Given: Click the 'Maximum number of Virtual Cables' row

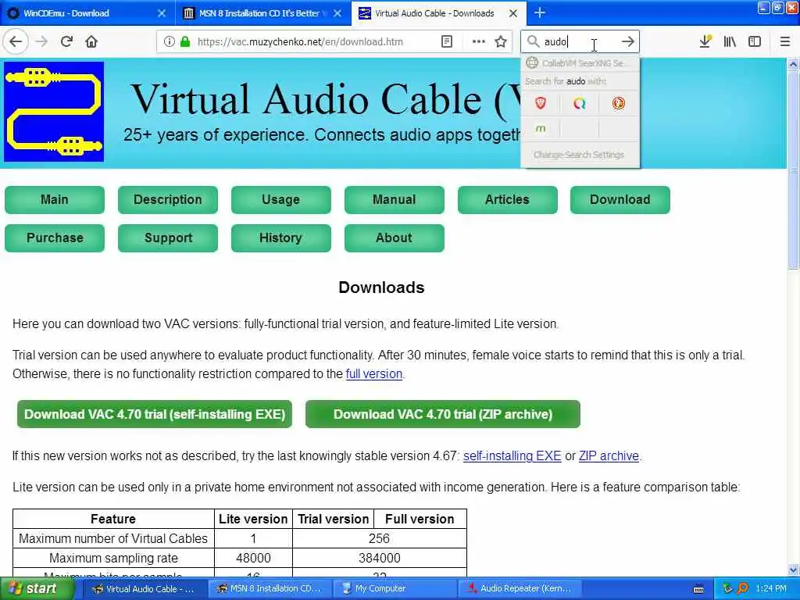Looking at the screenshot, I should point(240,539).
